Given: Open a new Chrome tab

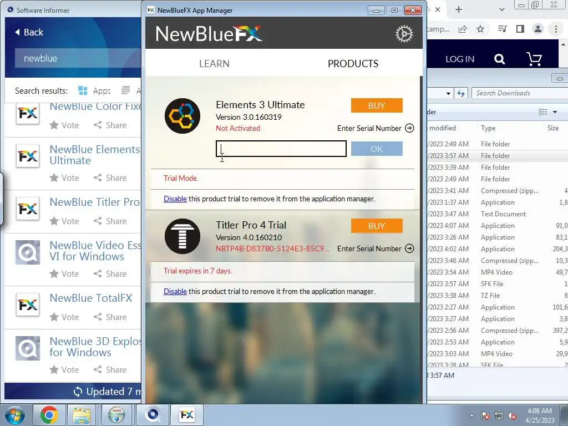Looking at the screenshot, I should (x=459, y=9).
